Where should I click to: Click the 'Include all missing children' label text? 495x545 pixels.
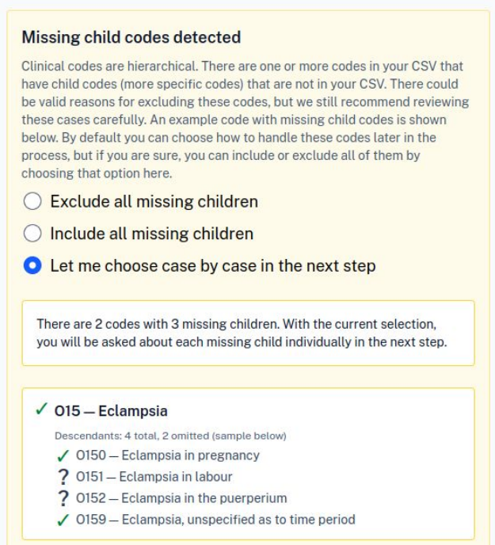[x=151, y=234]
